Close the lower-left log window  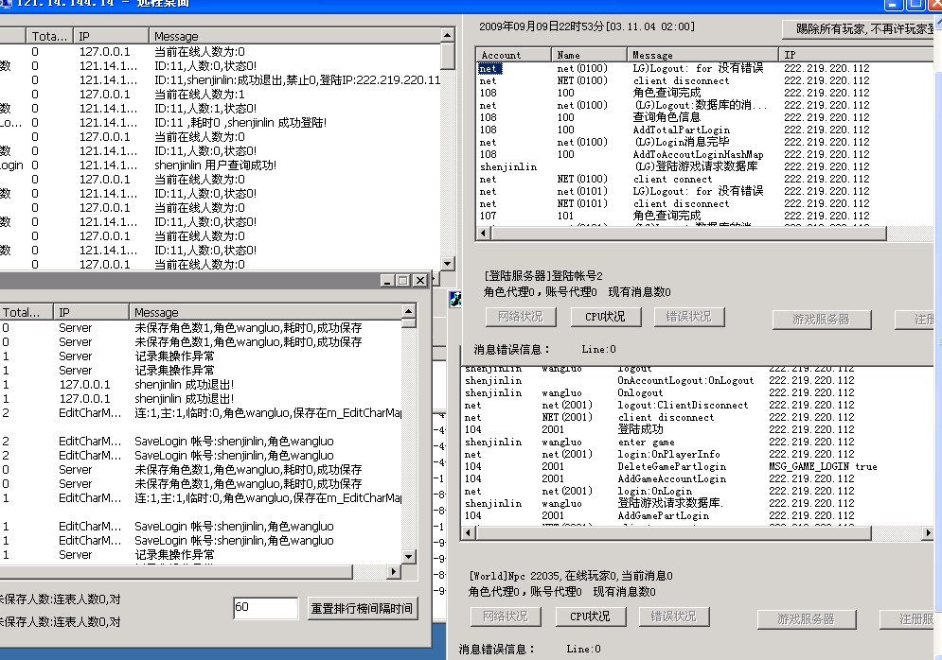coord(419,281)
